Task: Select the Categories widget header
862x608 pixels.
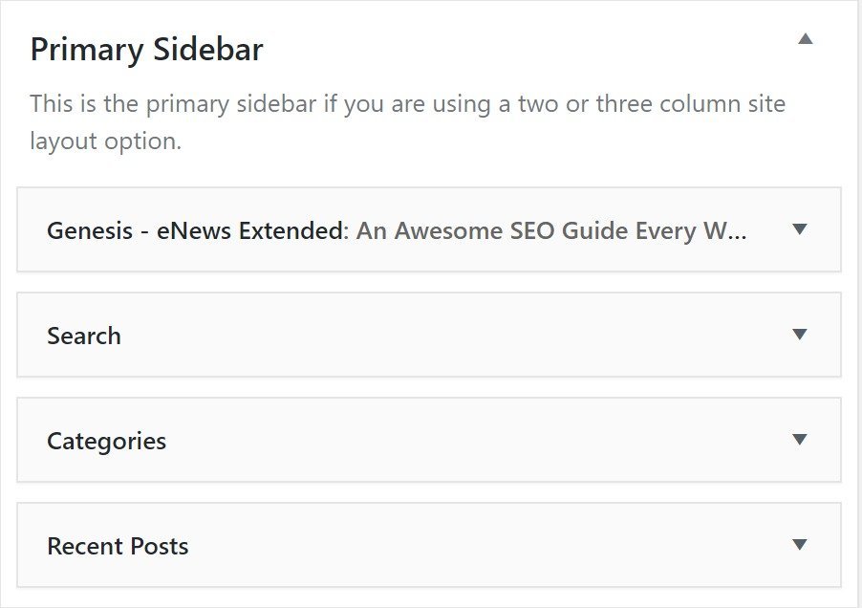Action: [106, 441]
